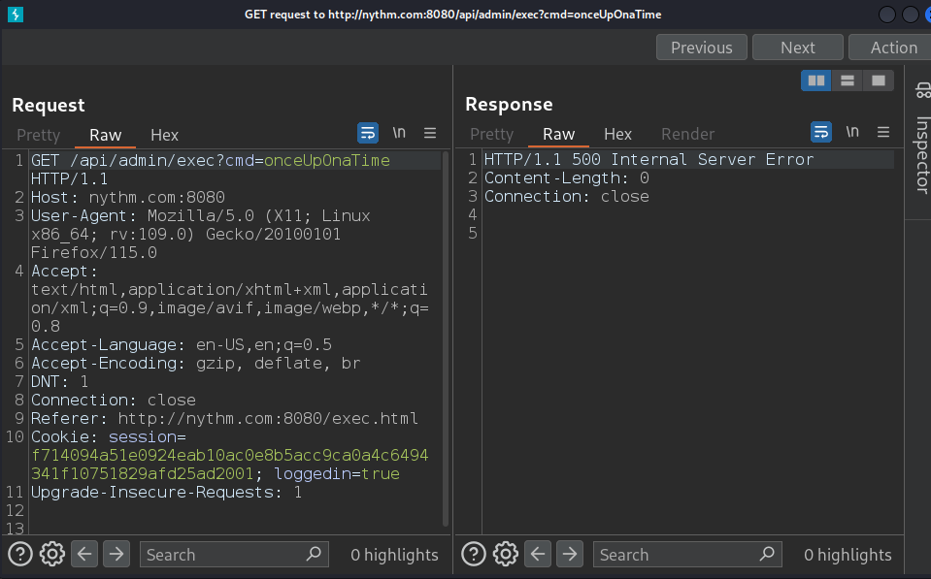Toggle word wrap in Request panel

coord(368,133)
